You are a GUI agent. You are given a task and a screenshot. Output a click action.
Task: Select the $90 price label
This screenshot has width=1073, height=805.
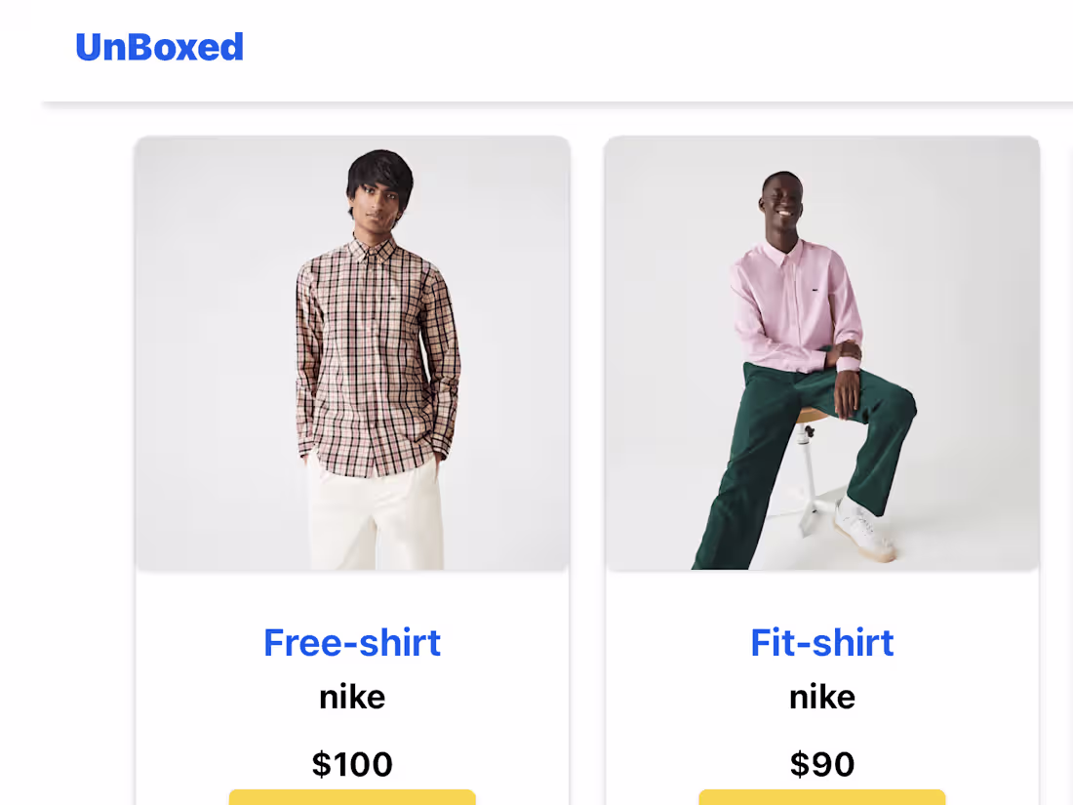pos(821,764)
